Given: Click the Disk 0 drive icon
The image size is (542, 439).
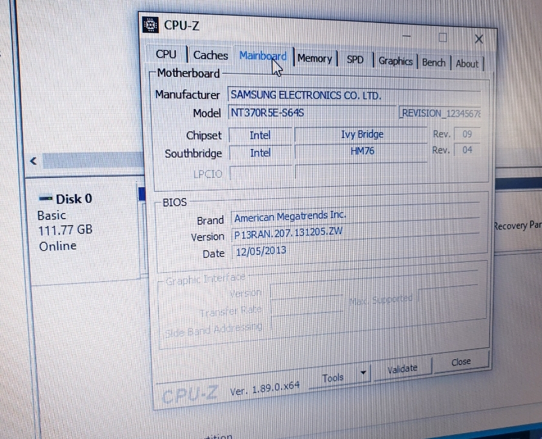Looking at the screenshot, I should coord(45,199).
